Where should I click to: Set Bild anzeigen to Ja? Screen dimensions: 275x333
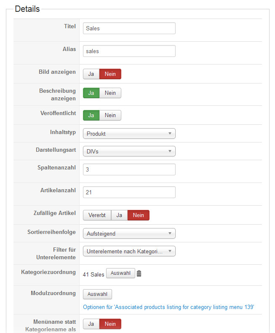click(91, 74)
